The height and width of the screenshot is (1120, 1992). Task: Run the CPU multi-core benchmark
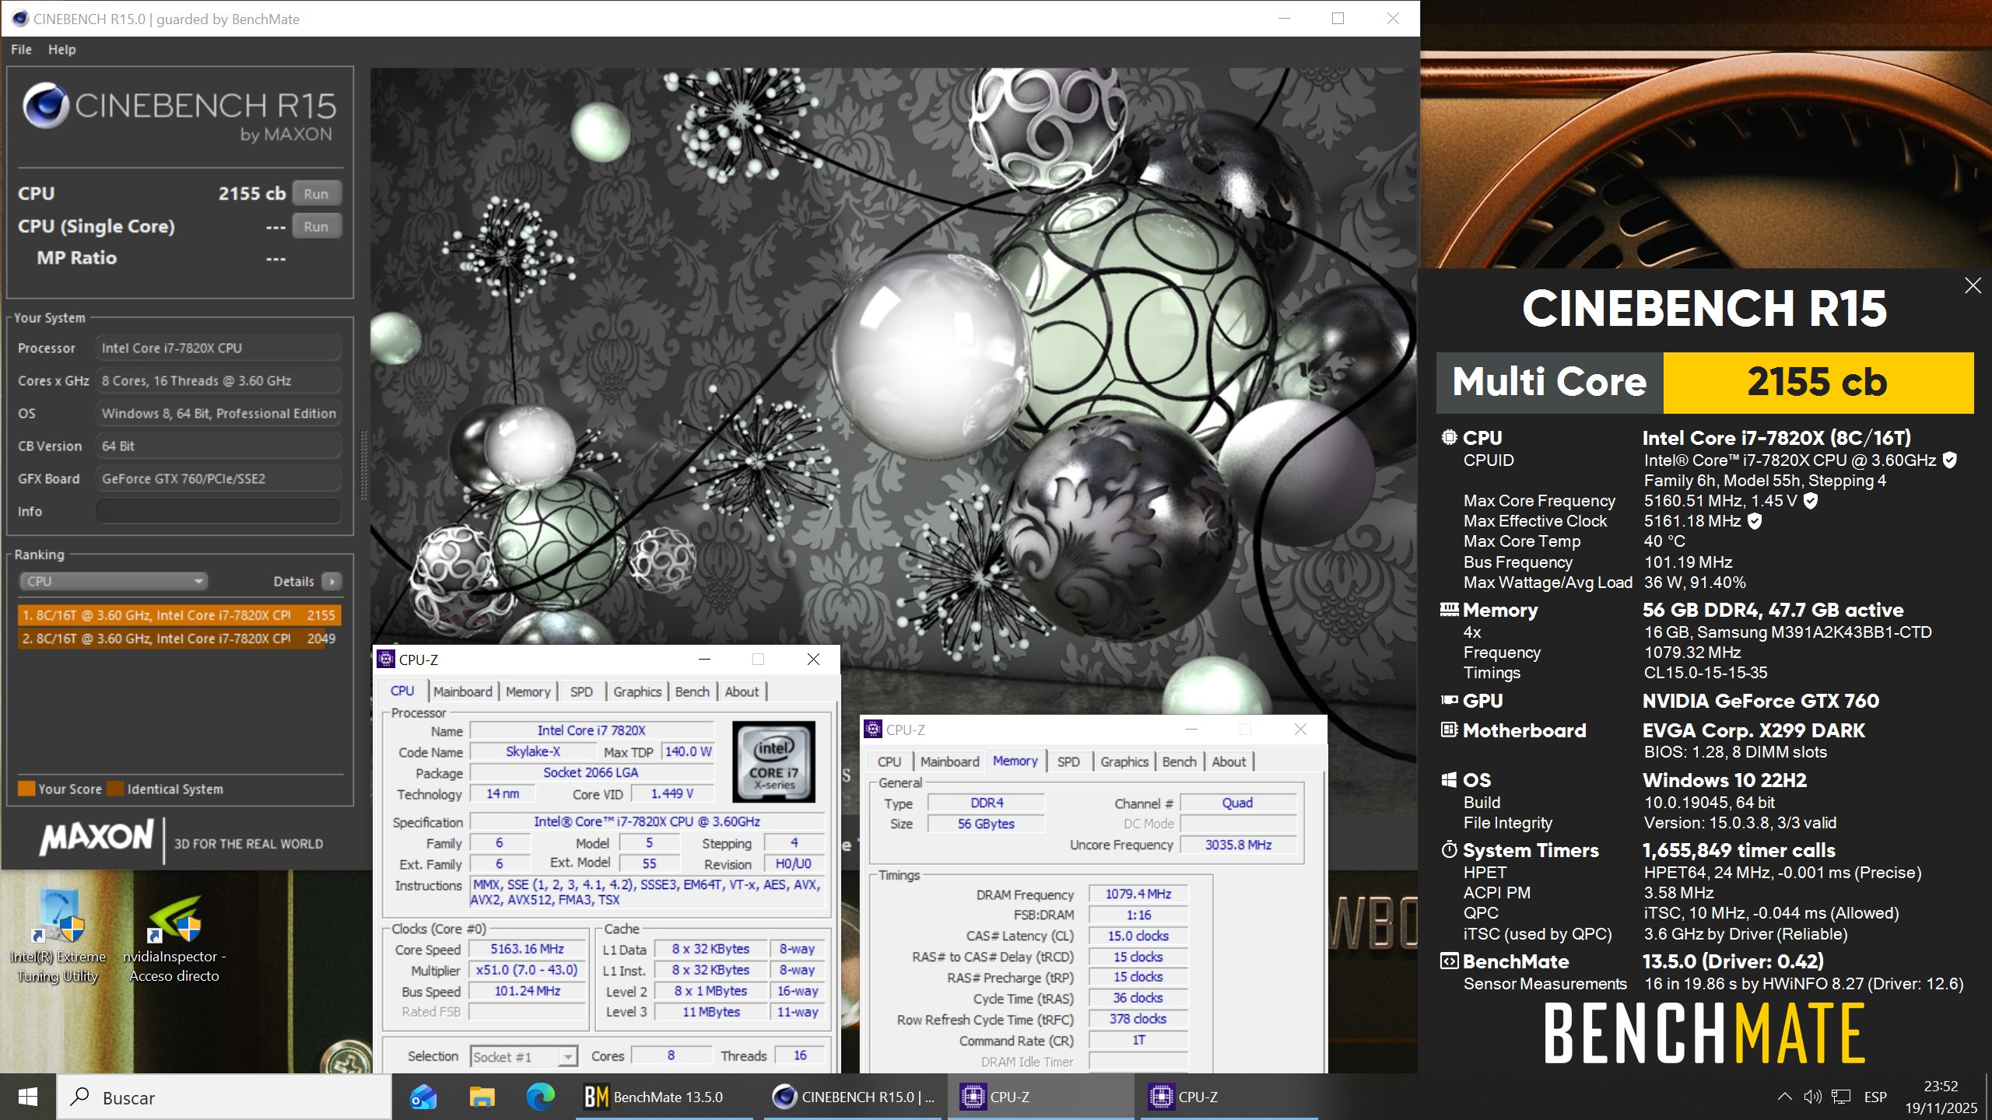tap(316, 194)
